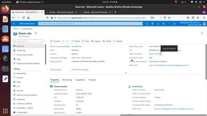Switch to the Monitoring tab
Screen dimensions: 207x116
[x=67, y=80]
